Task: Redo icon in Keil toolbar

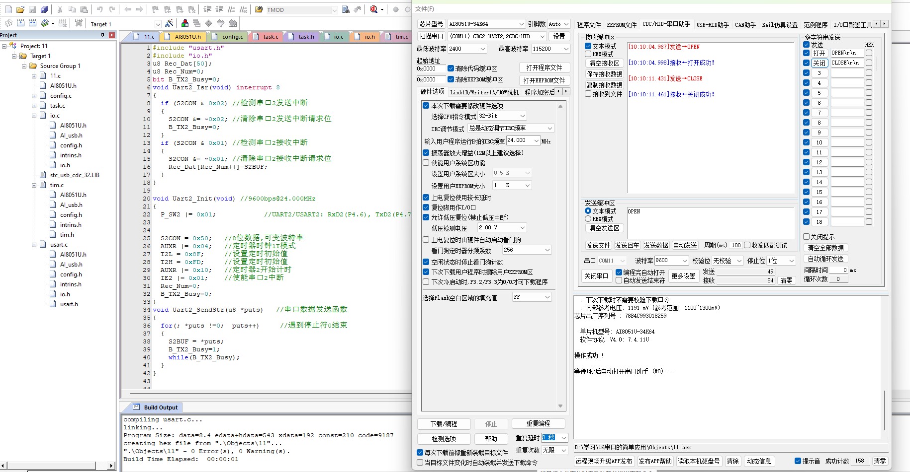Action: [112, 9]
